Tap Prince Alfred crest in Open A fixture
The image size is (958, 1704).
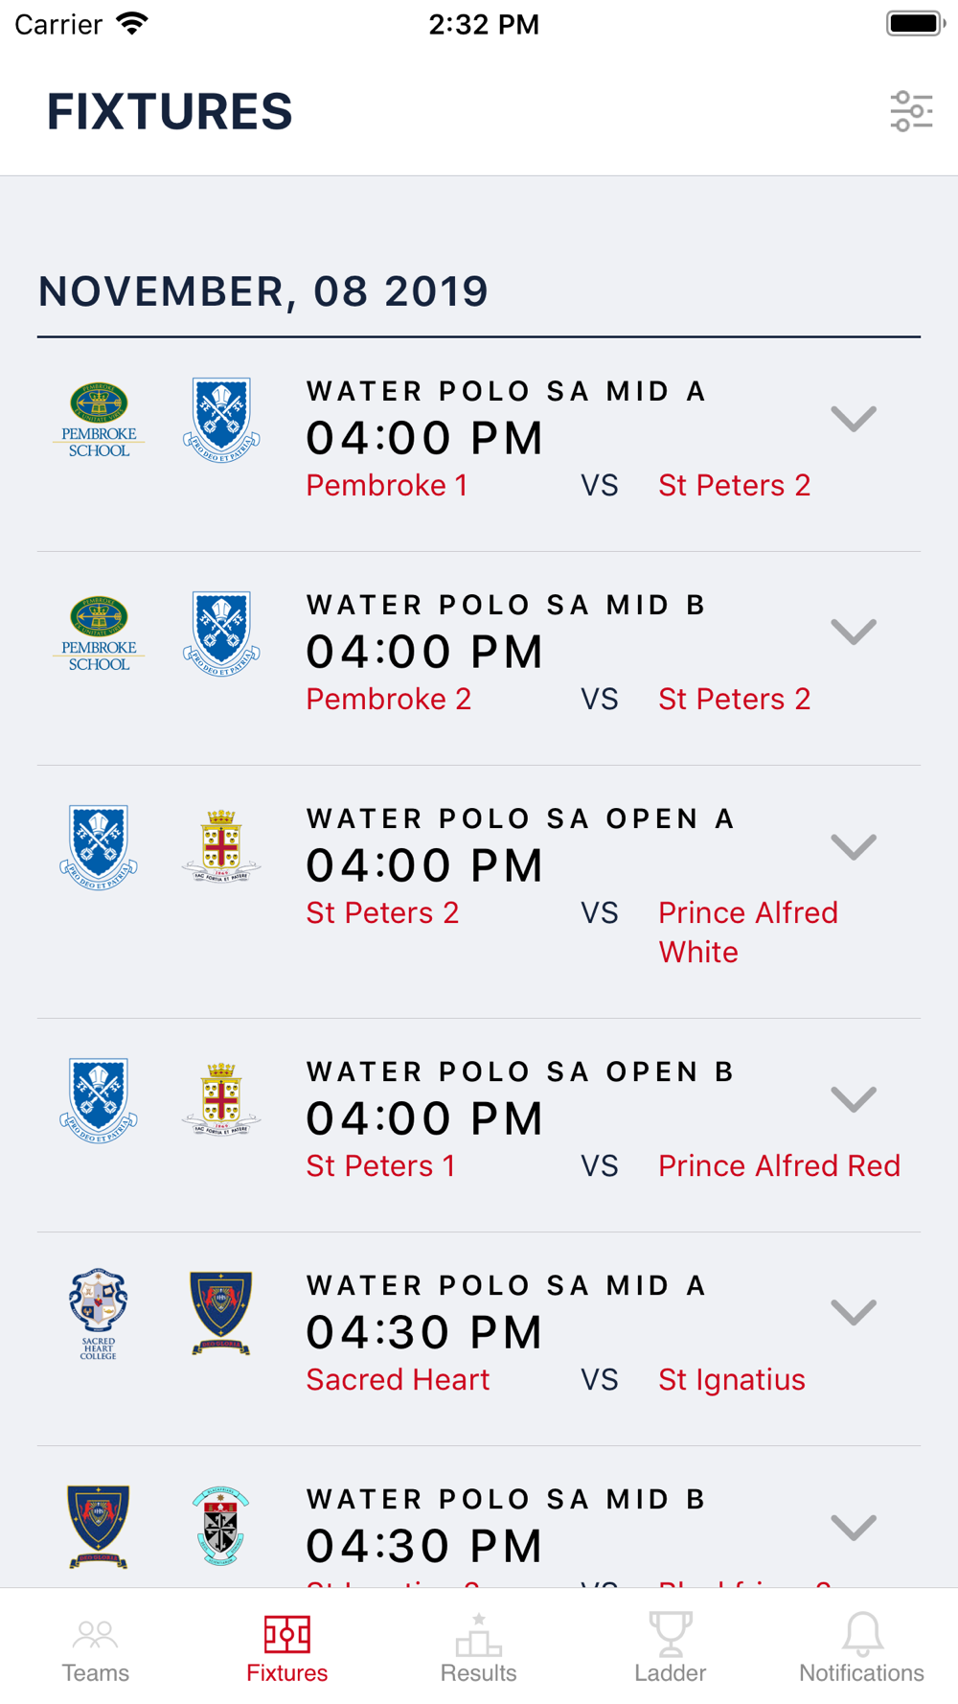pyautogui.click(x=221, y=846)
